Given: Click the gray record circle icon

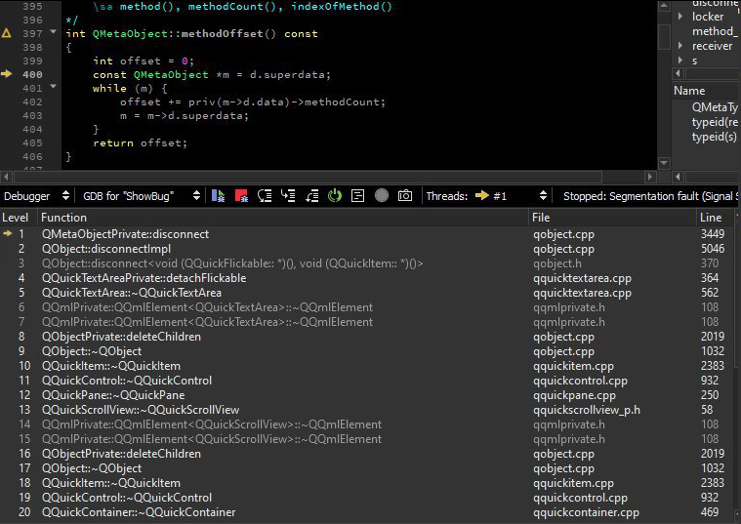Looking at the screenshot, I should (x=382, y=196).
